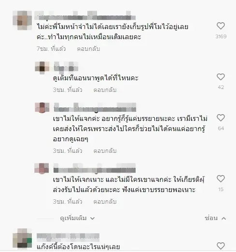This screenshot has height=252, width=236.
Task: Reply to the comment posted 7ชม. ago
Action: point(88,49)
